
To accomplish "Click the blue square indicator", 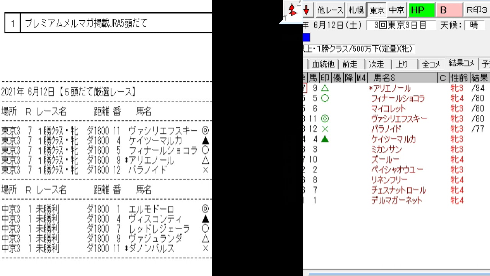I will pyautogui.click(x=306, y=38).
